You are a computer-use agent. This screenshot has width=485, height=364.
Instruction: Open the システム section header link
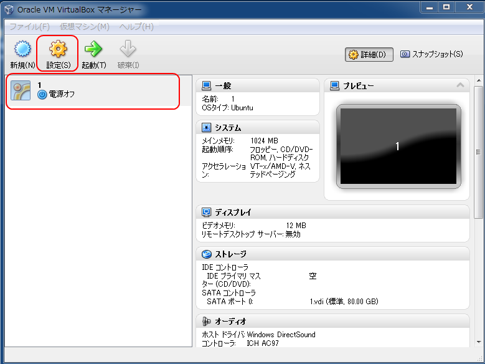tap(228, 128)
